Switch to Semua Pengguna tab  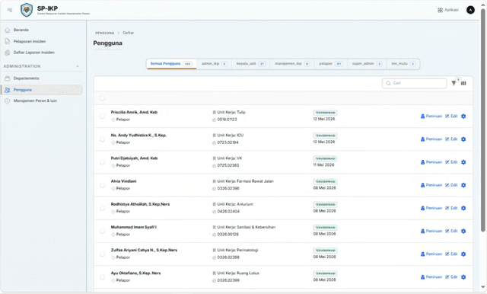pyautogui.click(x=171, y=64)
